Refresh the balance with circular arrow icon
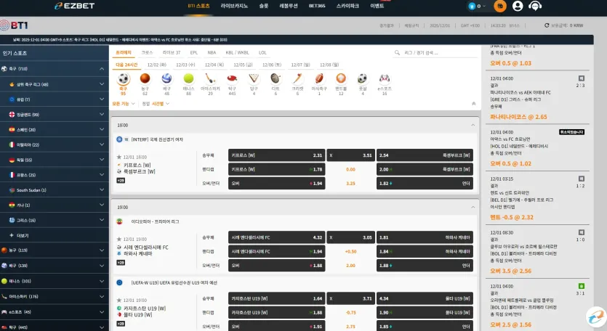 (547, 25)
